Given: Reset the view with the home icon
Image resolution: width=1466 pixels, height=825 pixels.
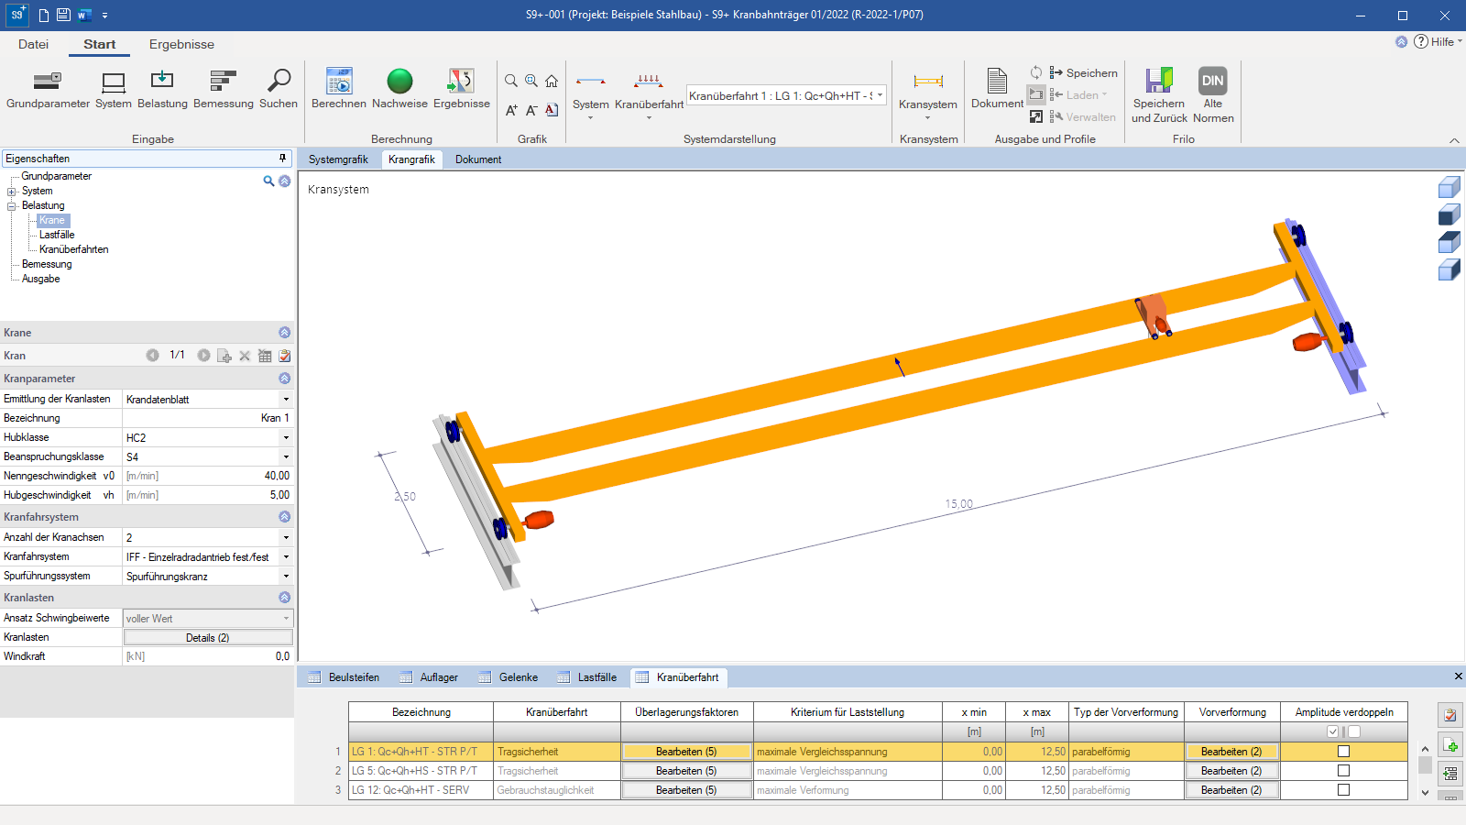Looking at the screenshot, I should click(552, 81).
